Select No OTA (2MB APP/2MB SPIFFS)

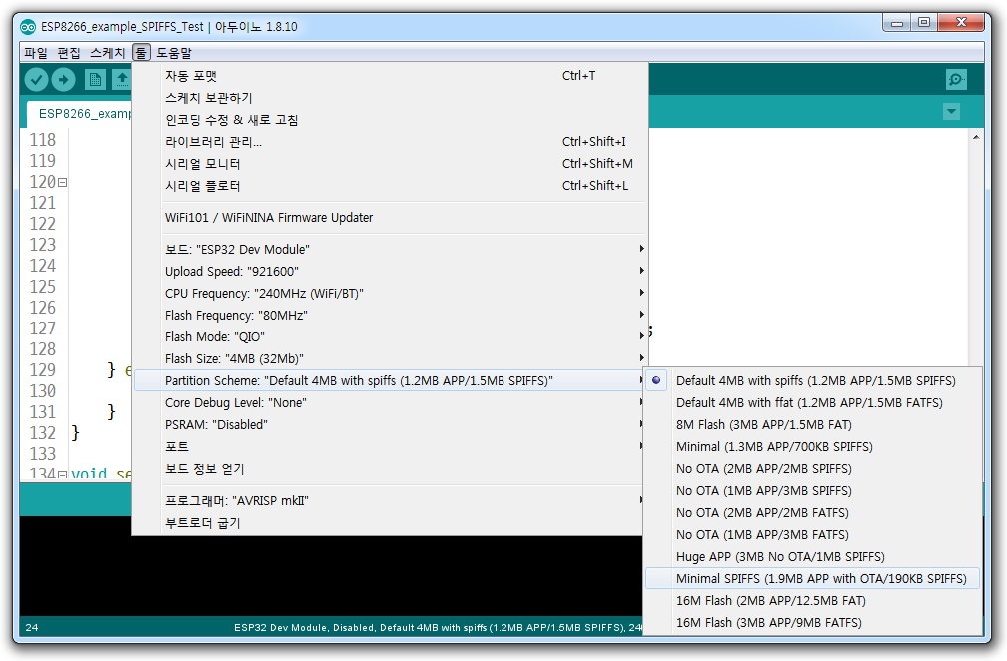click(812, 468)
